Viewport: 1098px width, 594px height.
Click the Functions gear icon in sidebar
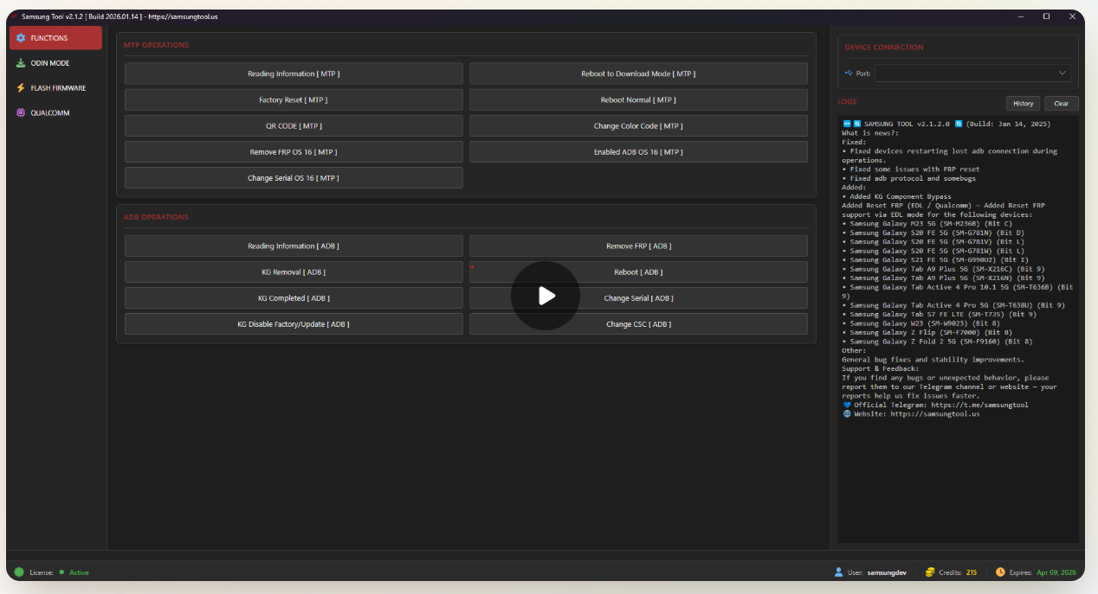21,38
